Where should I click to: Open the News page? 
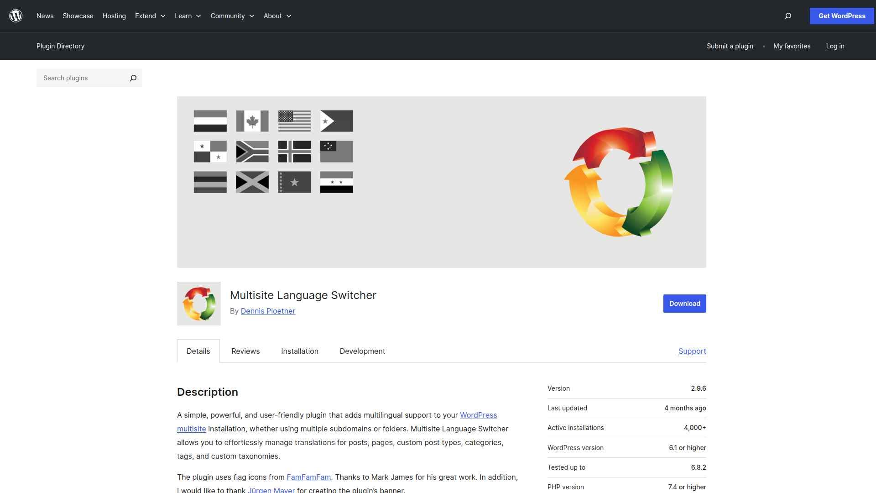point(45,16)
